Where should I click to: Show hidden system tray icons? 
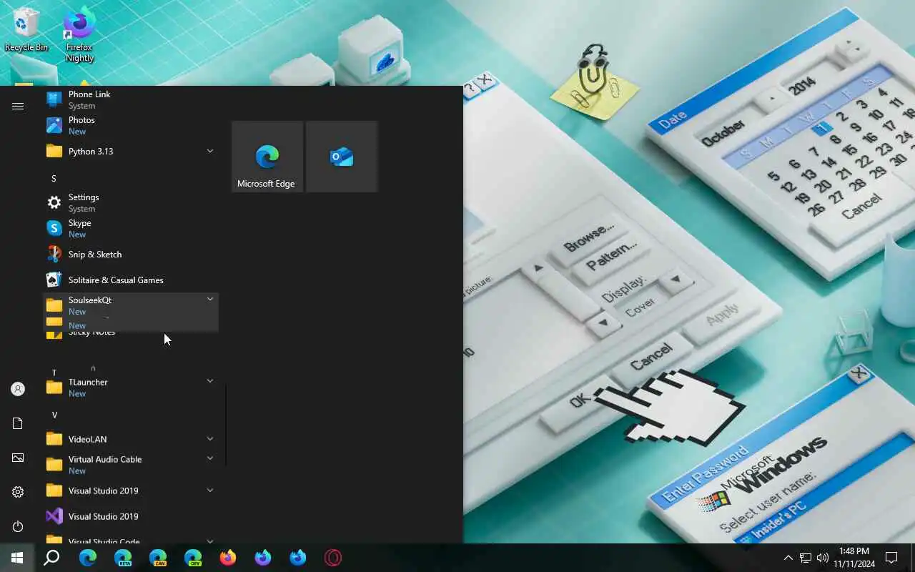788,558
